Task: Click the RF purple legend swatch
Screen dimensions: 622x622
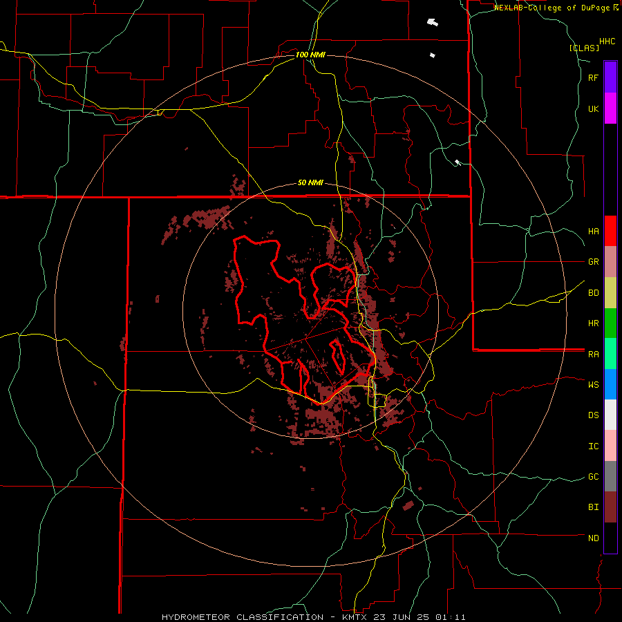Action: click(x=610, y=77)
